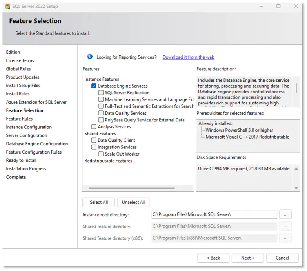Image resolution: width=307 pixels, height=271 pixels.
Task: Select License Terms in the sidebar
Action: click(20, 60)
